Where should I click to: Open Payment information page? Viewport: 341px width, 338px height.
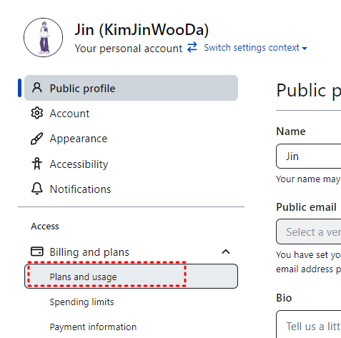(x=93, y=327)
